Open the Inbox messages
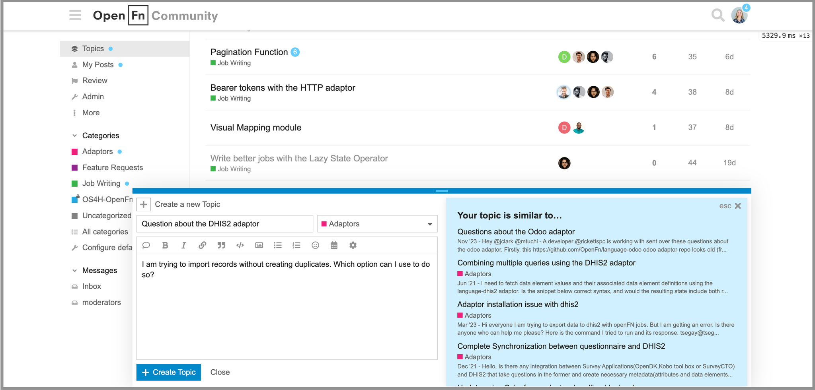 tap(92, 286)
